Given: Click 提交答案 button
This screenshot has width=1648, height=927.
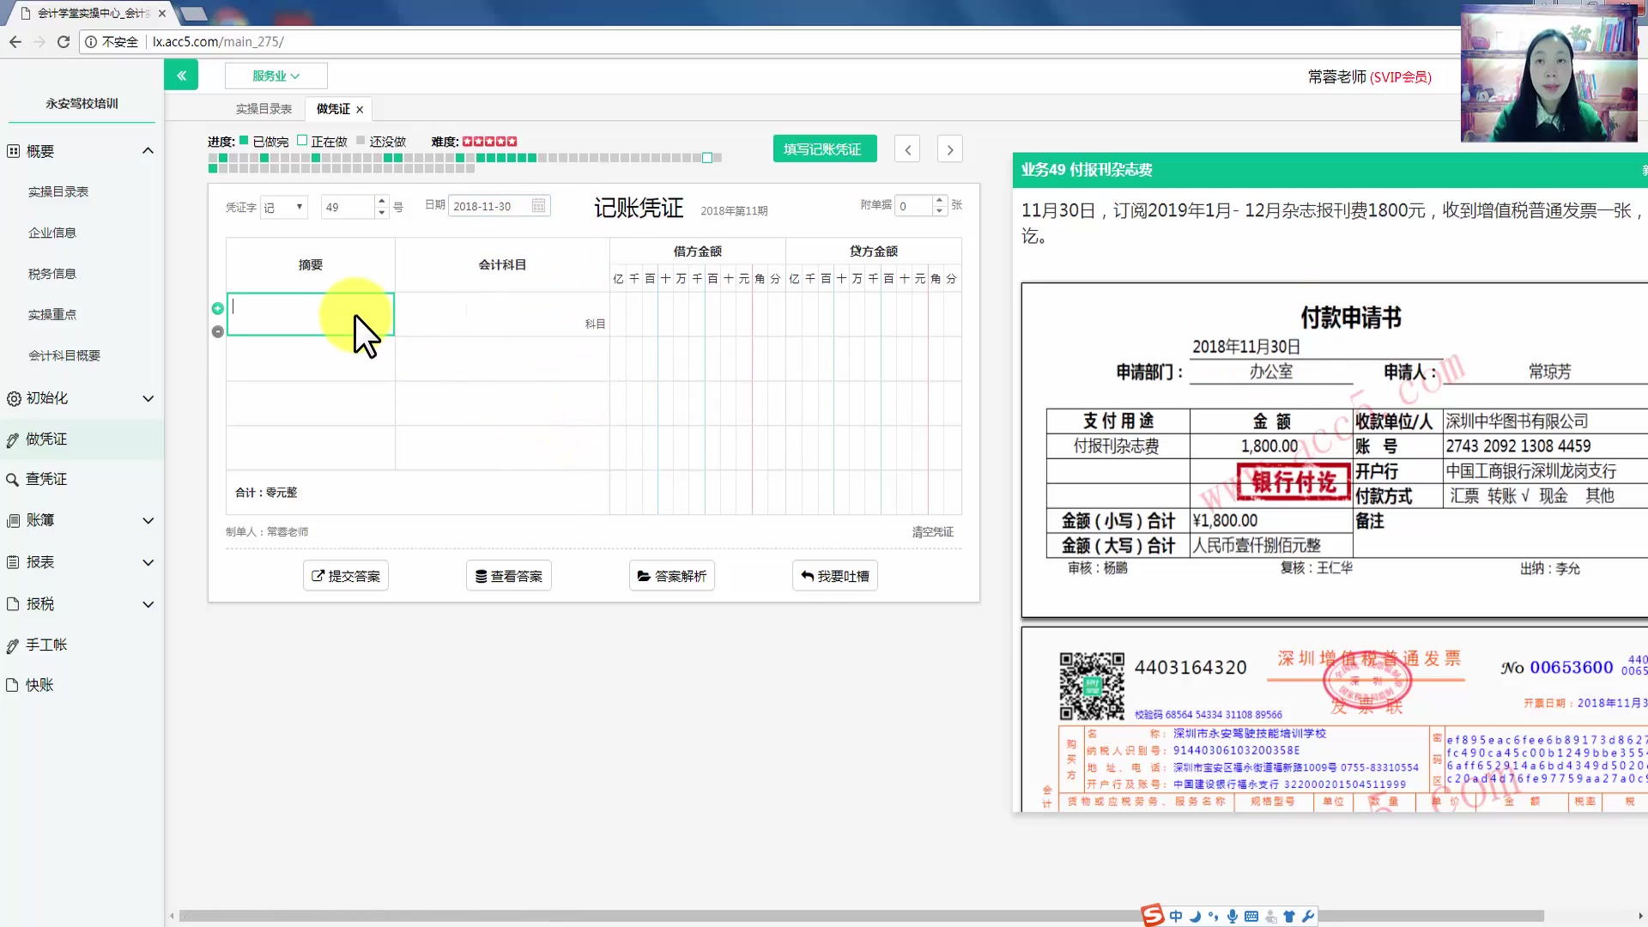Looking at the screenshot, I should (345, 576).
